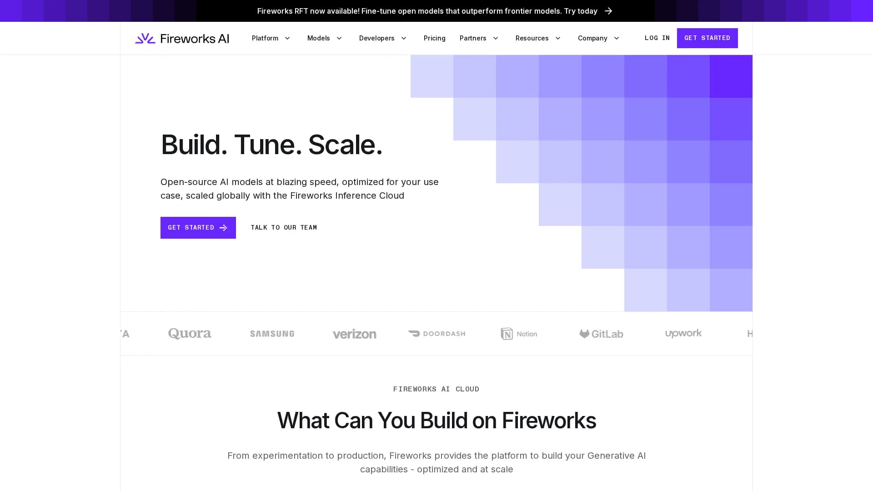Viewport: 873px width, 491px height.
Task: Click the Quora logo
Action: coord(190,334)
